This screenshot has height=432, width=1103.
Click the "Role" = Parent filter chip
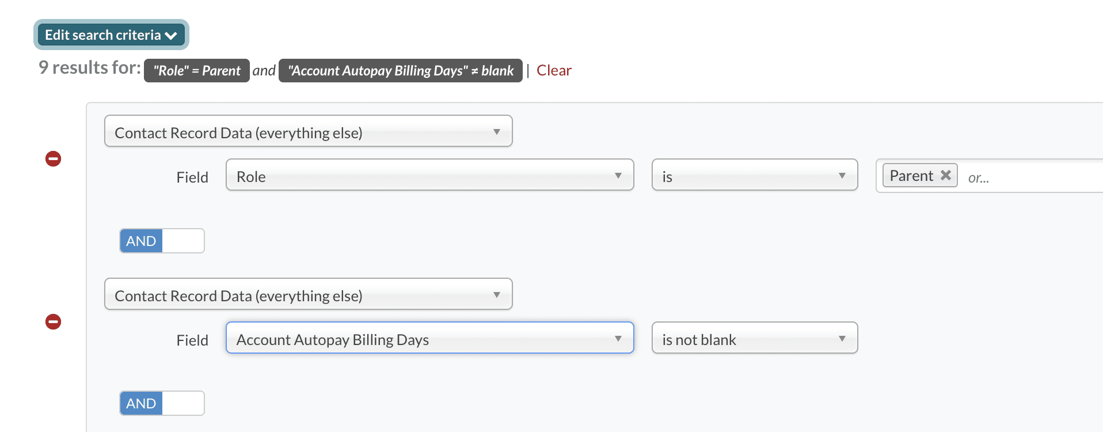[x=197, y=71]
